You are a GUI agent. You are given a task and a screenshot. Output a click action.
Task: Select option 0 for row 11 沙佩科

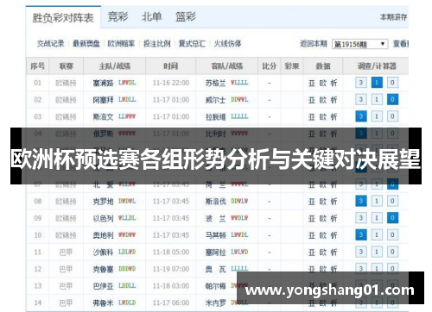tap(392, 252)
